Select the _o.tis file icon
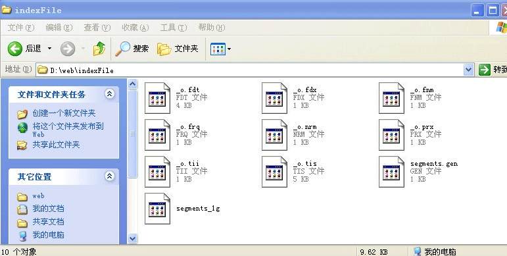 click(274, 172)
